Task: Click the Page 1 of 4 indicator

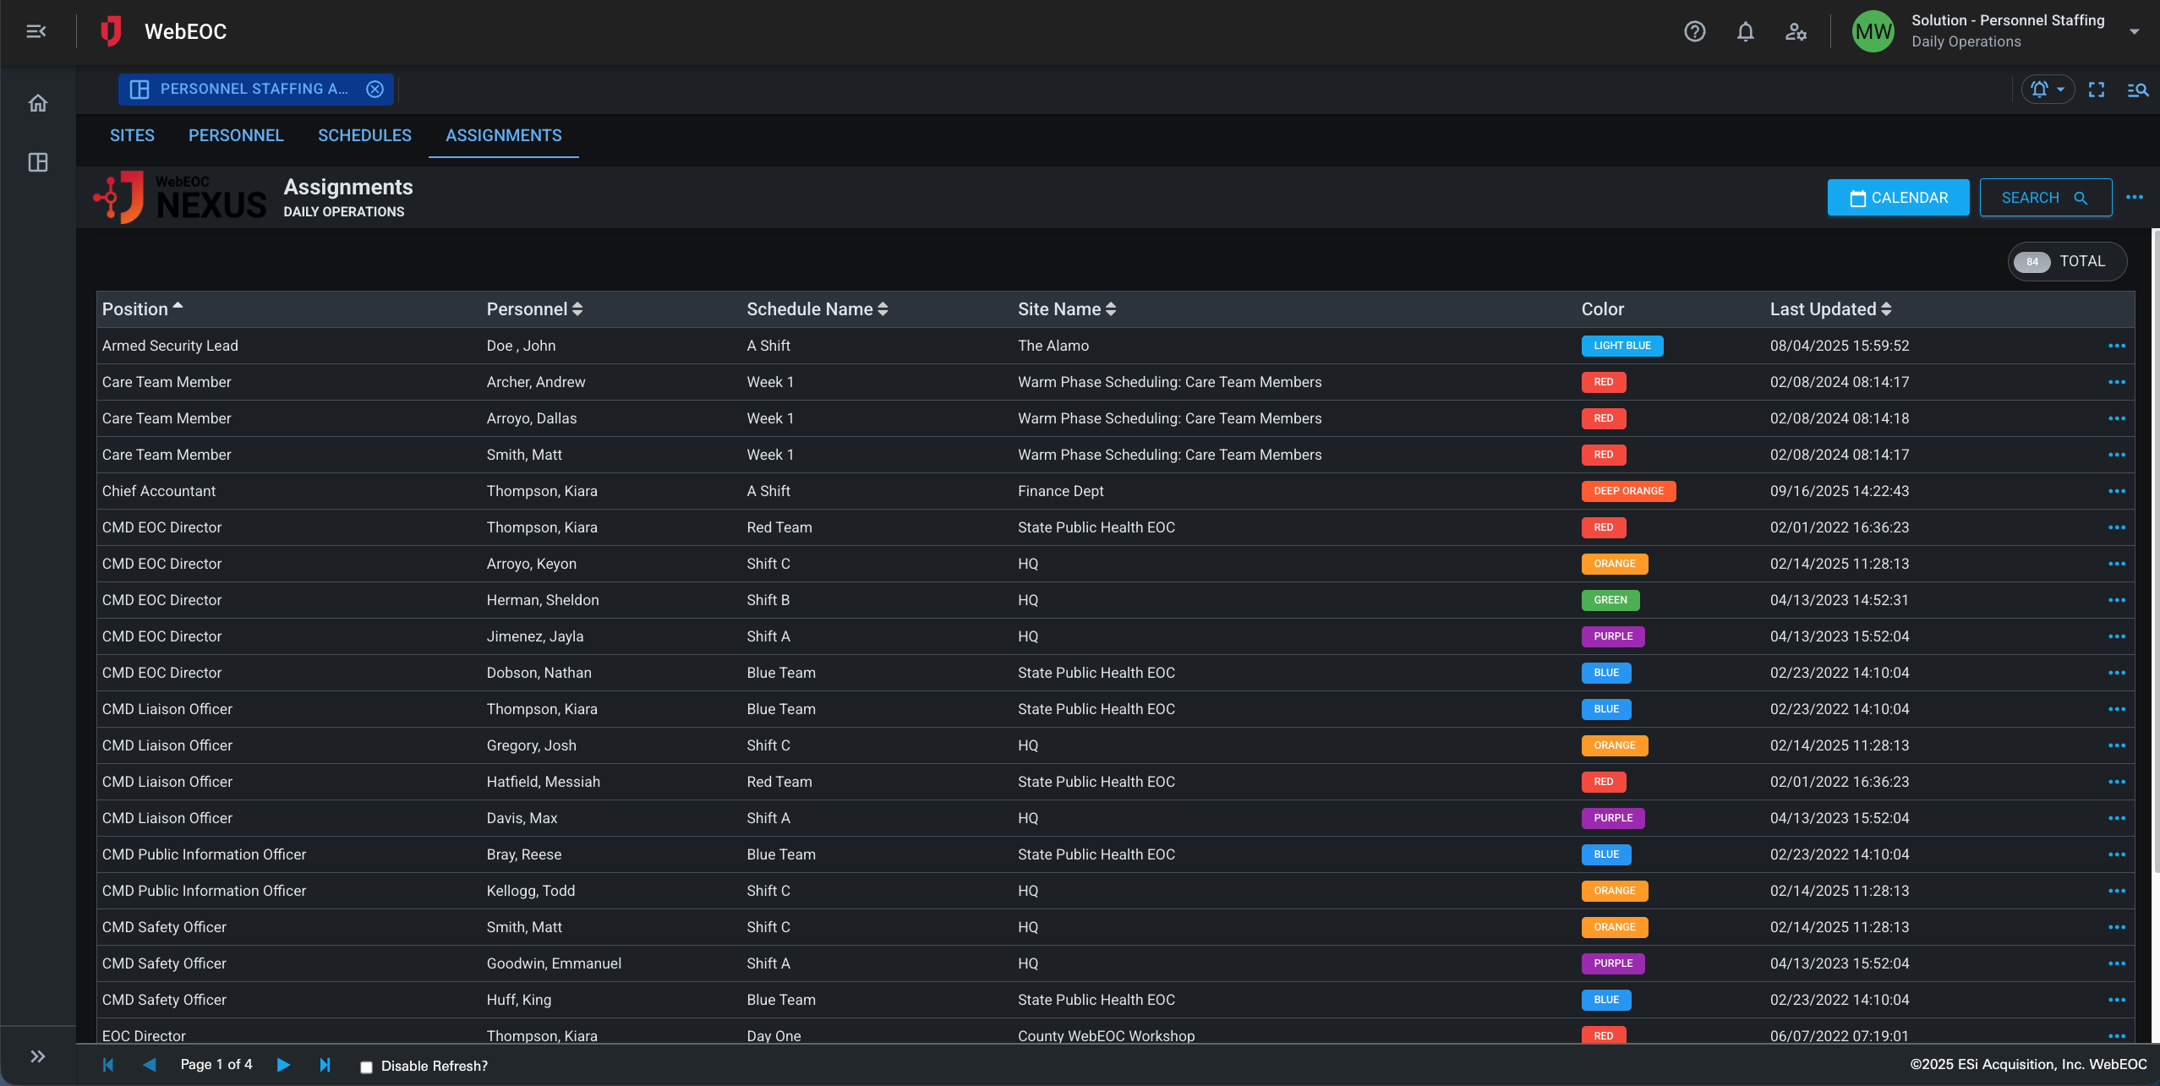Action: [x=216, y=1065]
